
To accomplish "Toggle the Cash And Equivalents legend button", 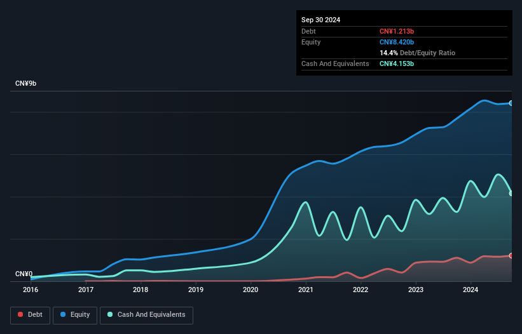I will [146, 315].
